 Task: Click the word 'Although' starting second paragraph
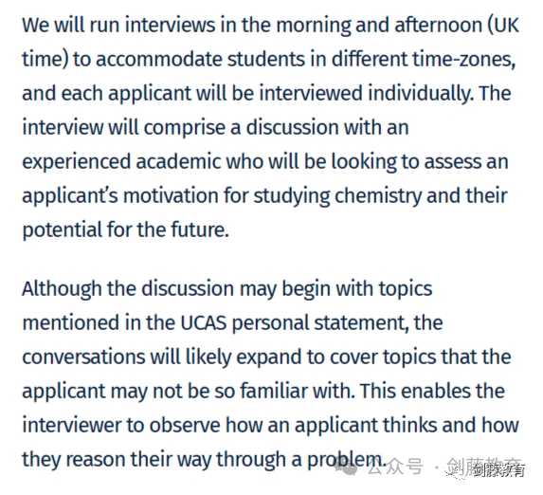pos(62,289)
